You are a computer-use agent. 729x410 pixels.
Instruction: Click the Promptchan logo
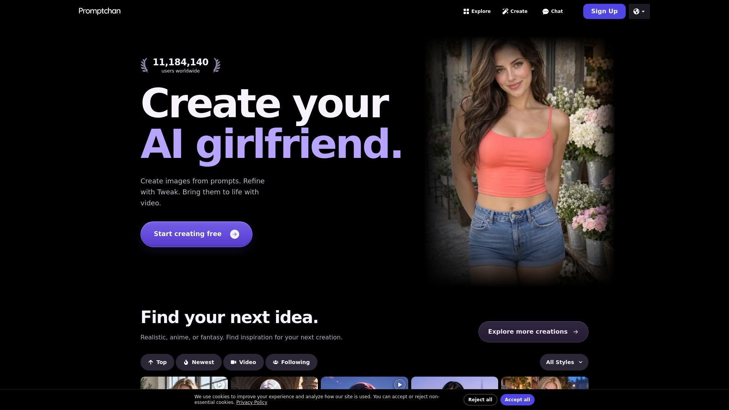pyautogui.click(x=99, y=11)
